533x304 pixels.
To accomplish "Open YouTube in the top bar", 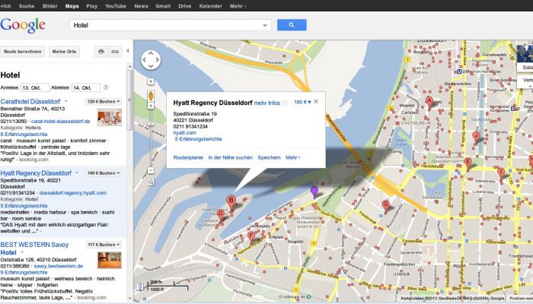I will coord(116,6).
